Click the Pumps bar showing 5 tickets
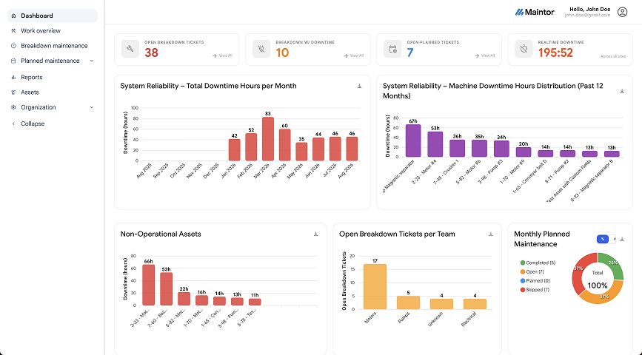This screenshot has height=355, width=642. tap(408, 302)
